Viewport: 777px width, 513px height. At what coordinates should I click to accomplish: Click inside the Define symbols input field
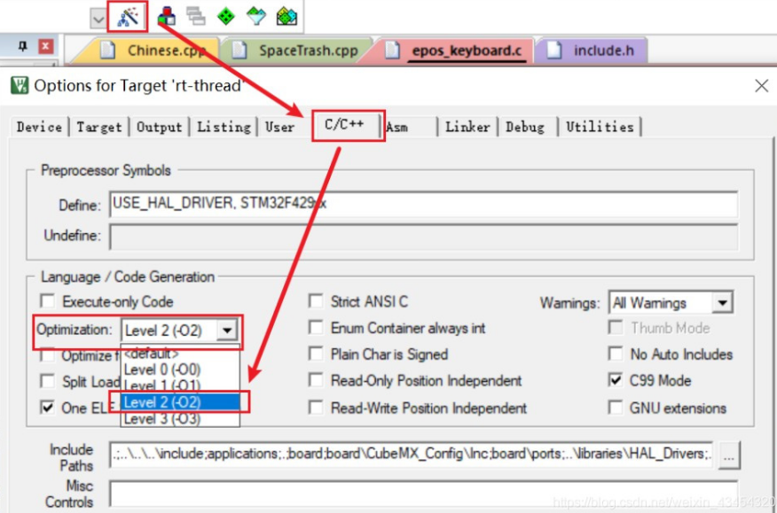355,204
